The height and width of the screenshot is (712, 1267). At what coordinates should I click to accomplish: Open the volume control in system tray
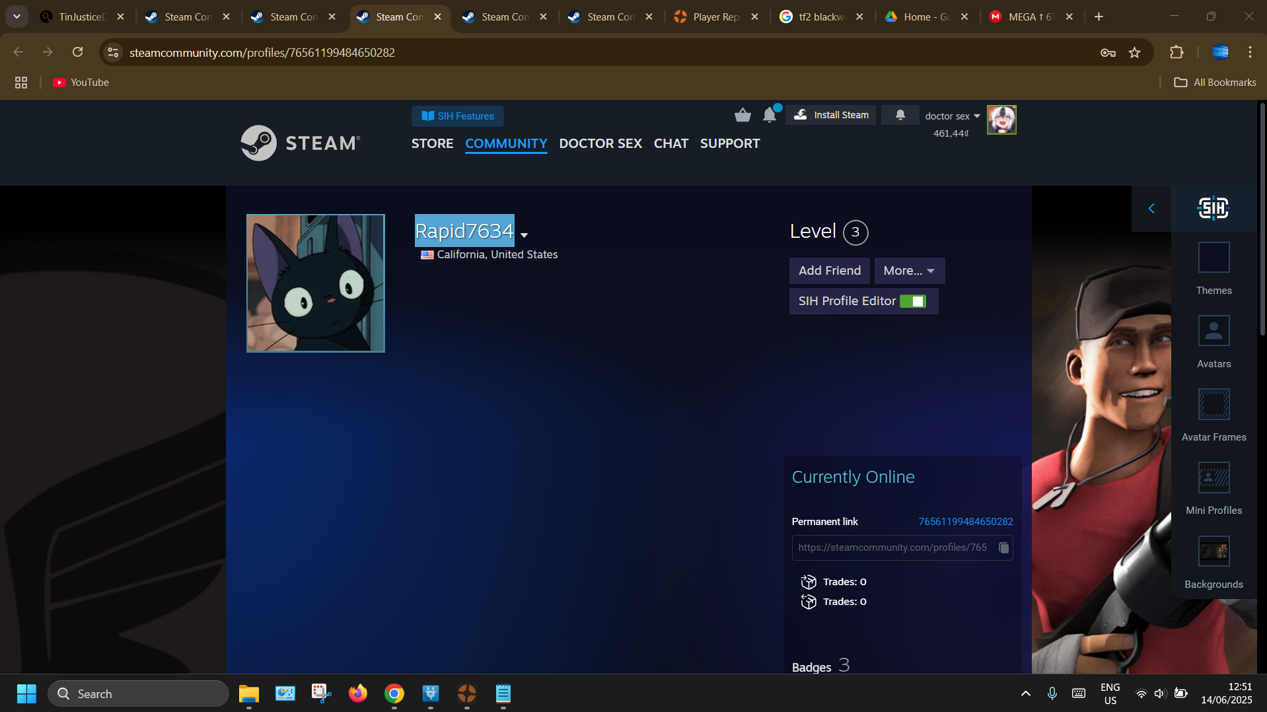[1159, 694]
